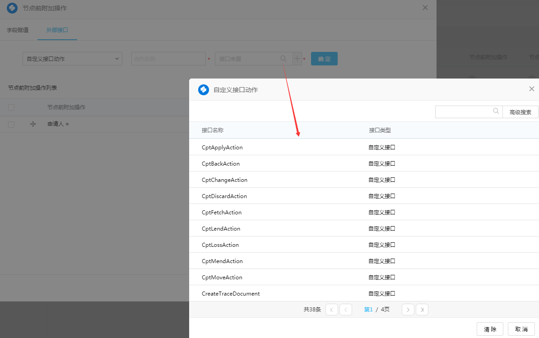Click the 确定 button
Screen dimensions: 539x338
coord(324,59)
